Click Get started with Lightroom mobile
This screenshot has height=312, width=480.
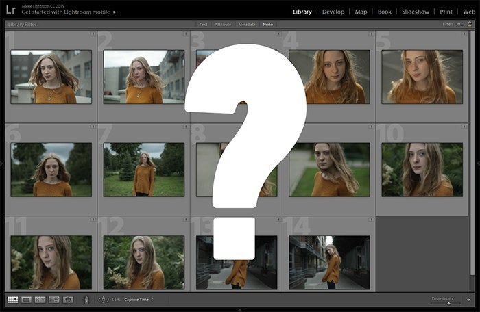coord(69,12)
